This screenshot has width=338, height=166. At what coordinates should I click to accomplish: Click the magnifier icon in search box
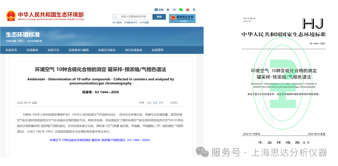coord(115,17)
